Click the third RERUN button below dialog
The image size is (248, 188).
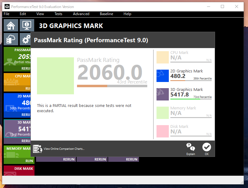point(124,159)
